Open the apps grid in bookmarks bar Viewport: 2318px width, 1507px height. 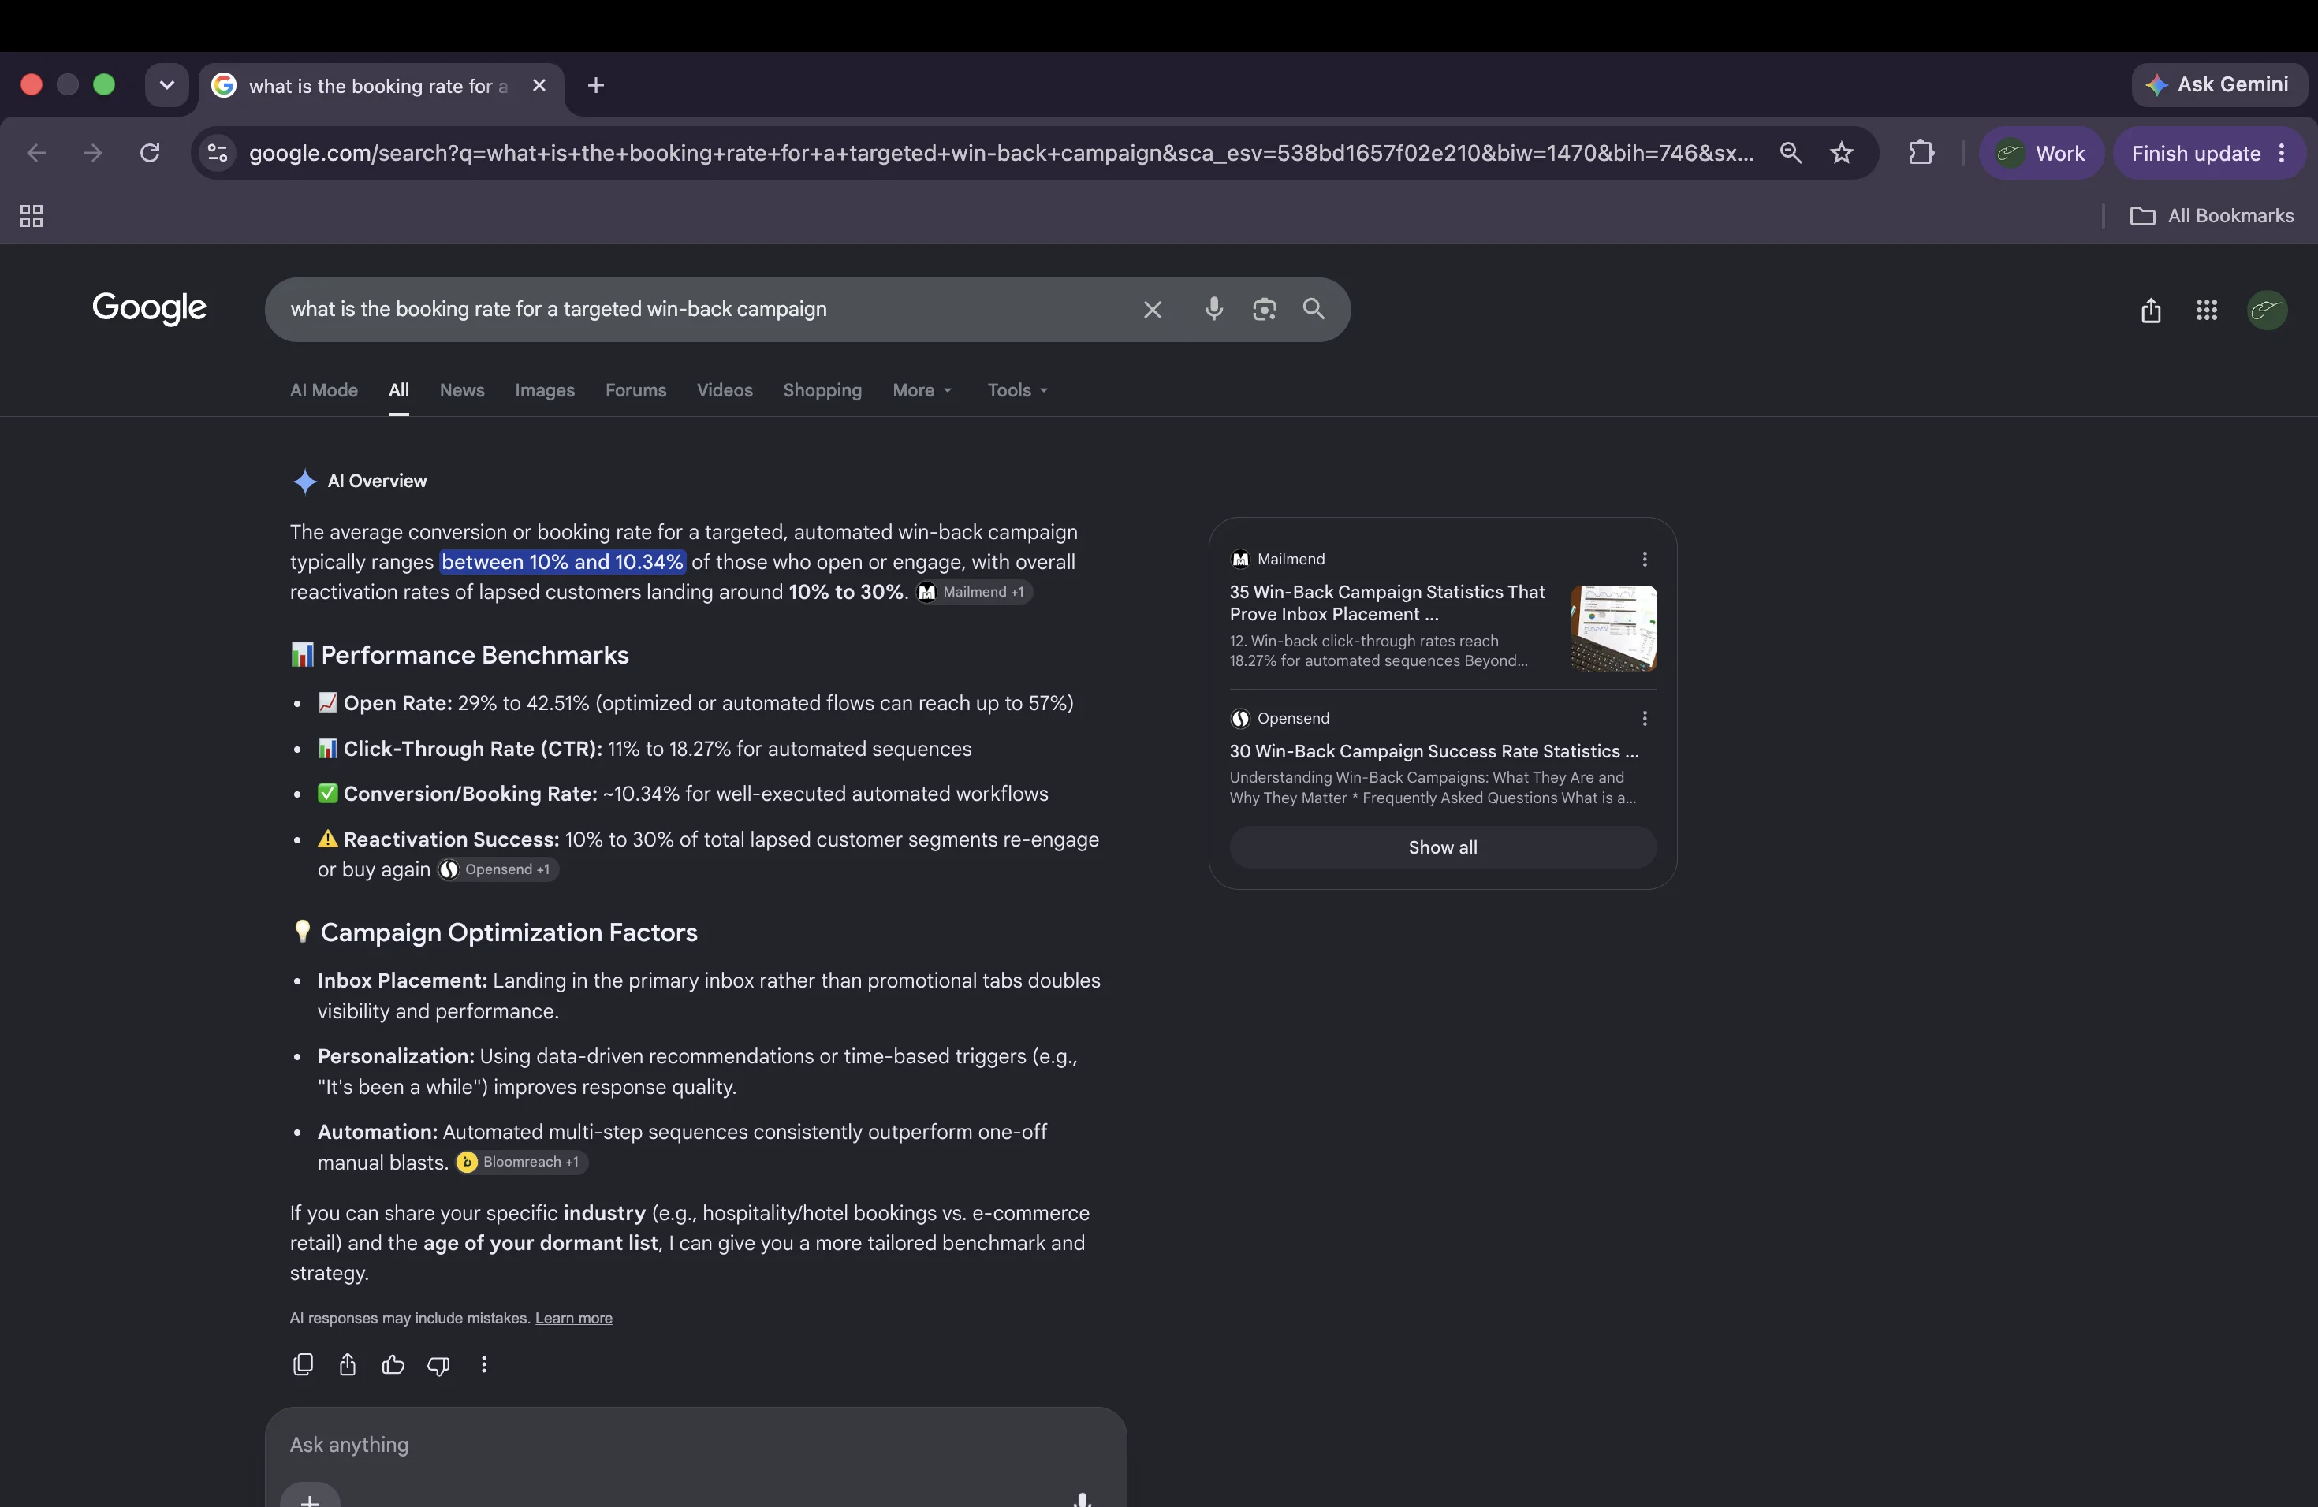tap(32, 216)
